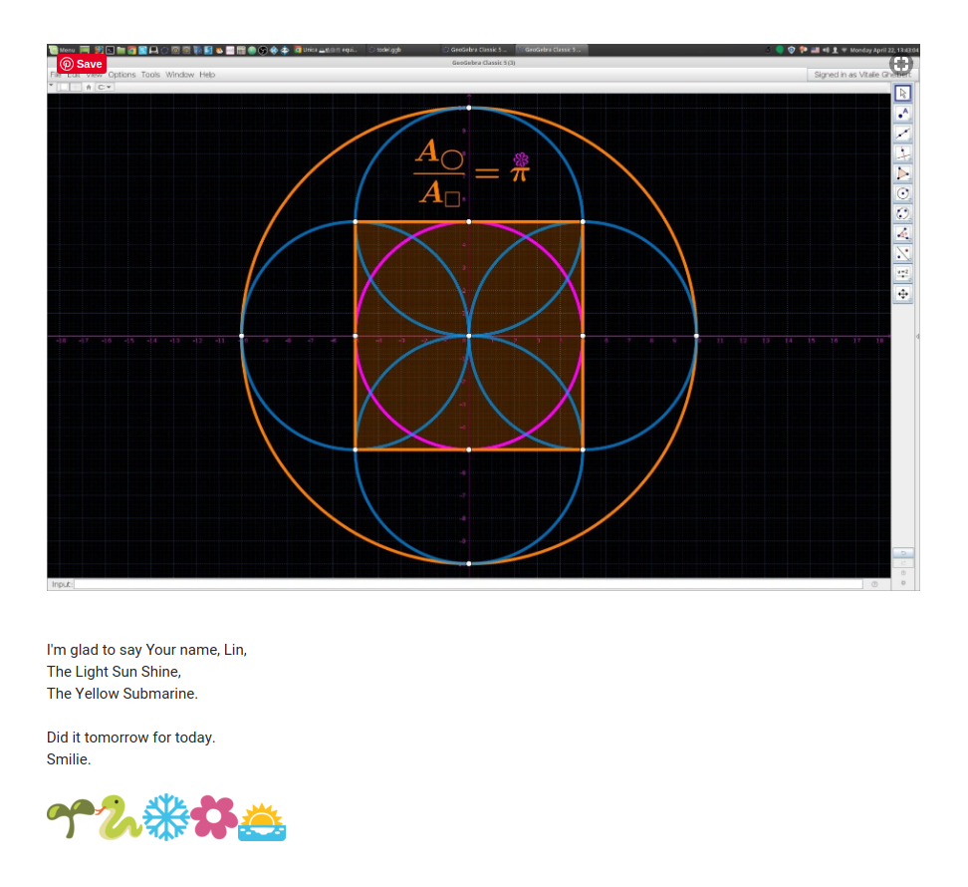Click the Undo arrow below the toolbar
The width and height of the screenshot is (968, 887).
click(902, 553)
